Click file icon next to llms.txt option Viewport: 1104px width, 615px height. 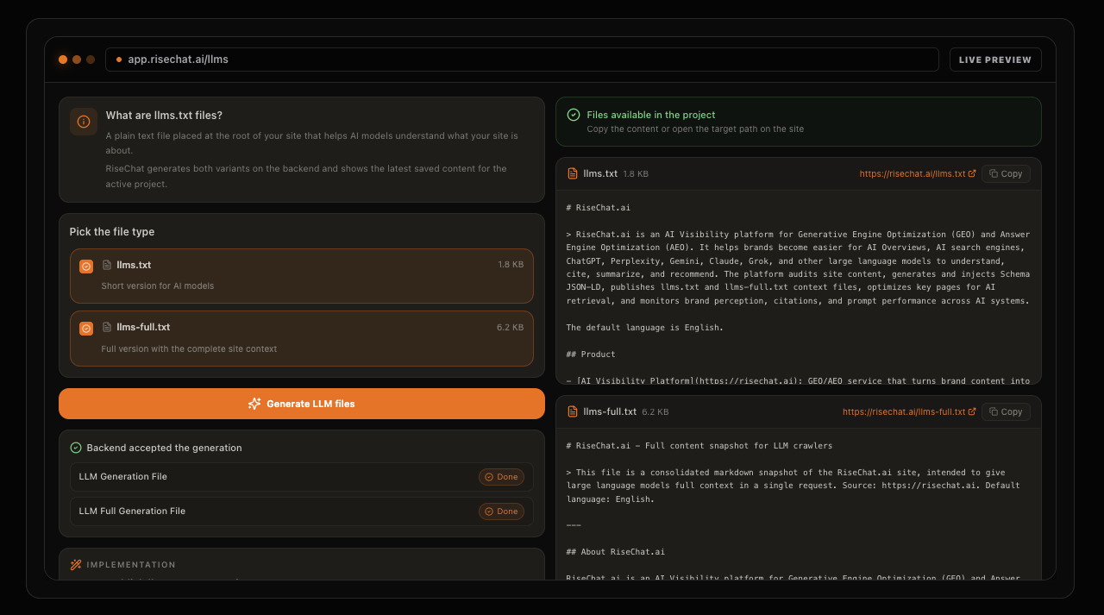(x=107, y=265)
